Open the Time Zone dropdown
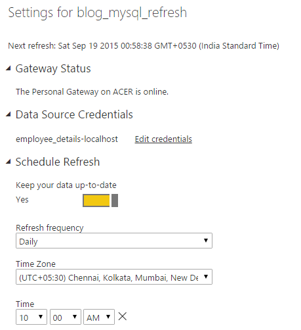301x330 pixels. click(114, 277)
